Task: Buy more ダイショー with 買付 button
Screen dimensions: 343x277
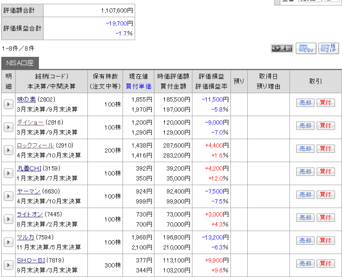Action: point(326,126)
